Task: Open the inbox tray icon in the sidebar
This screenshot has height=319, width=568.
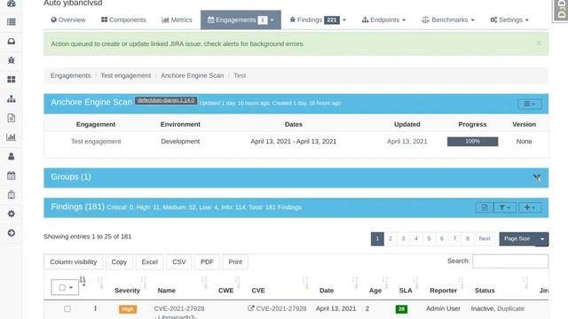Action: click(x=12, y=42)
